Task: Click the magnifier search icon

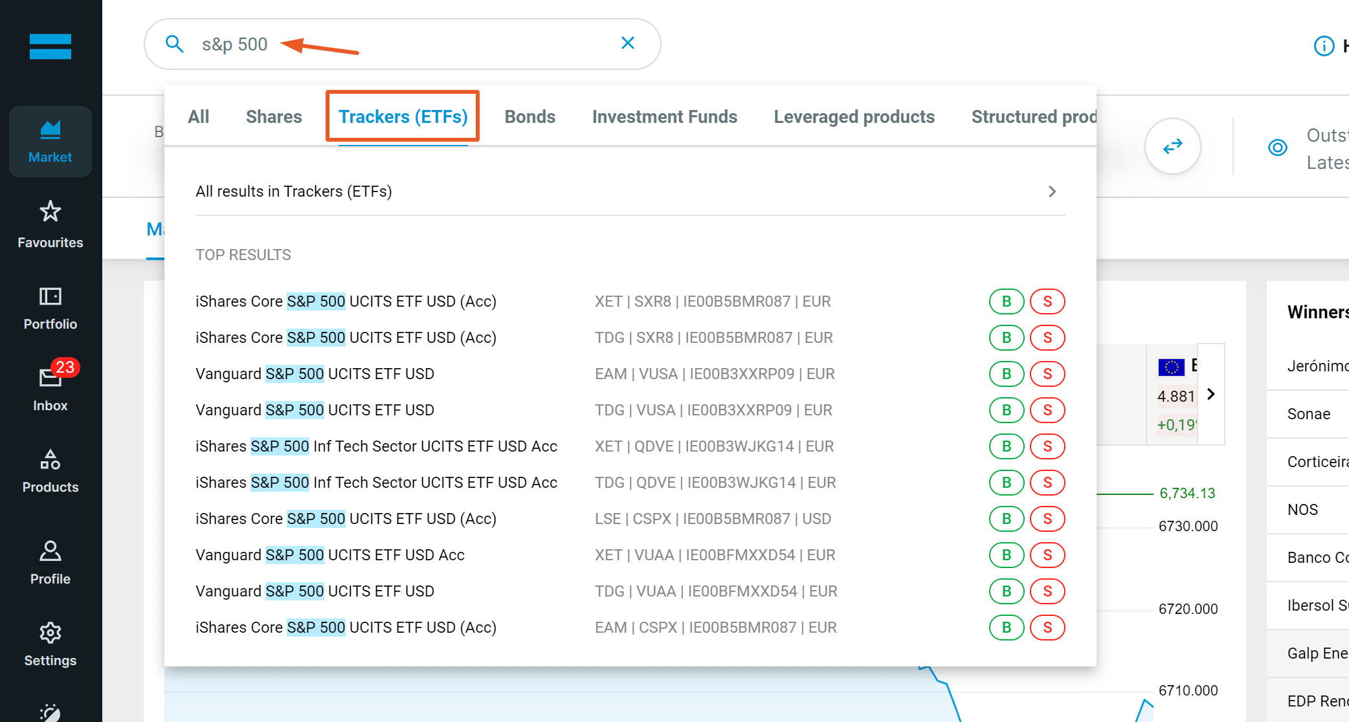Action: [174, 44]
